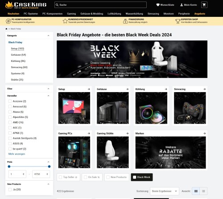The height and width of the screenshot is (199, 223).
Task: Open the shopping cart icon
Action: click(204, 5)
